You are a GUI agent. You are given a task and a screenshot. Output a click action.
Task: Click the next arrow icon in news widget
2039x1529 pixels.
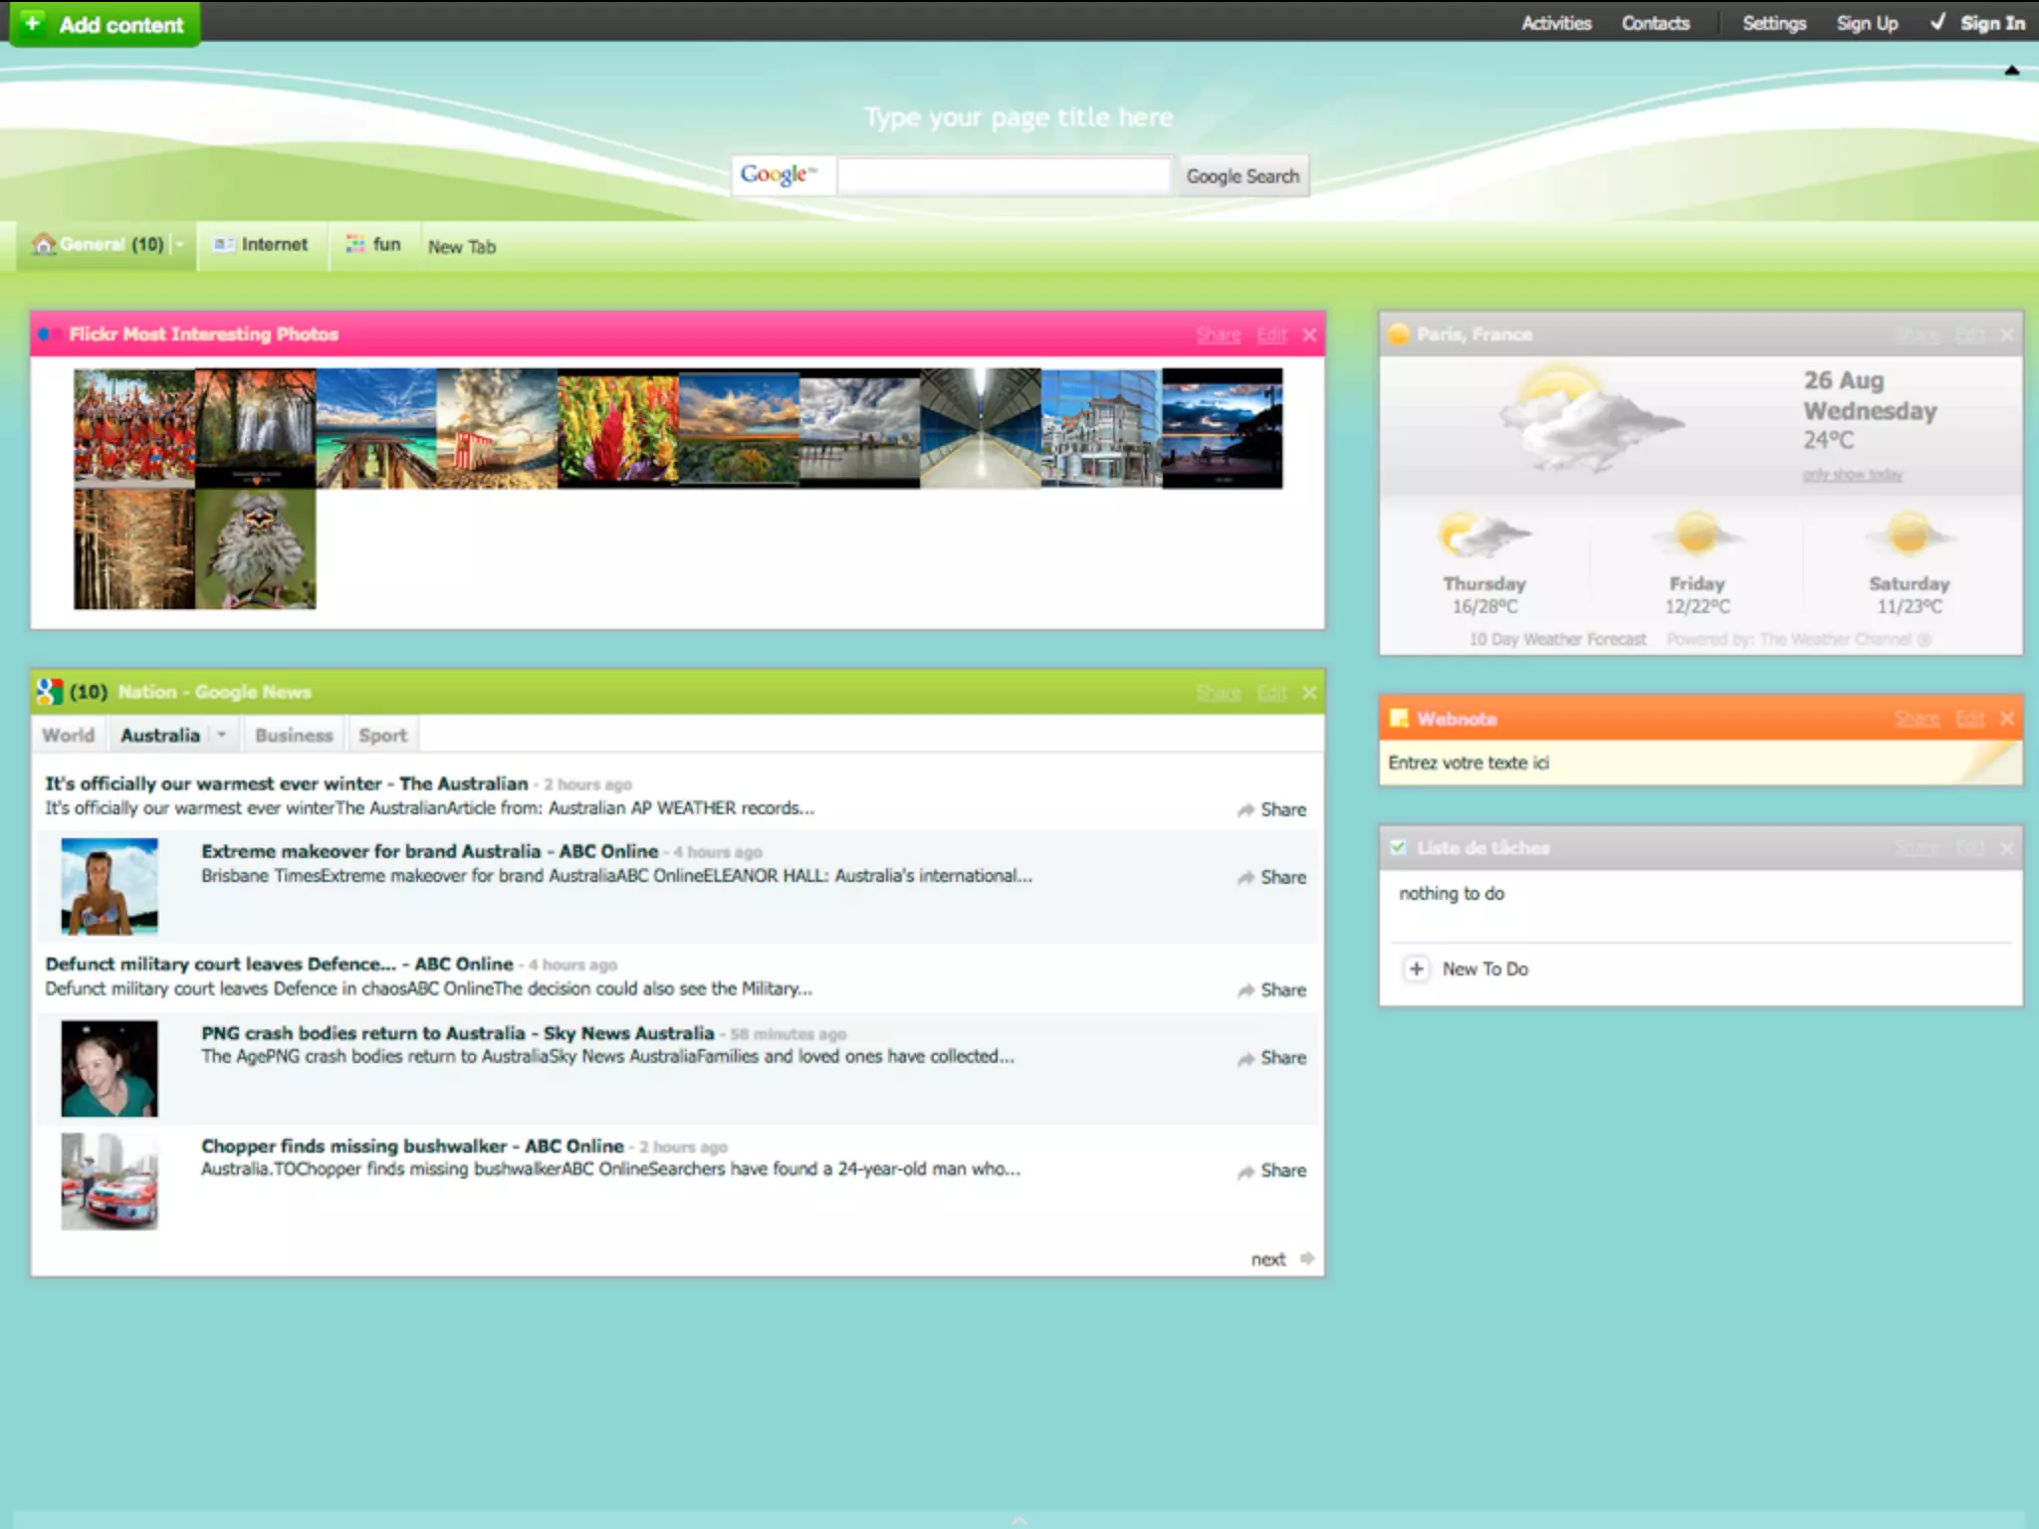pos(1307,1258)
